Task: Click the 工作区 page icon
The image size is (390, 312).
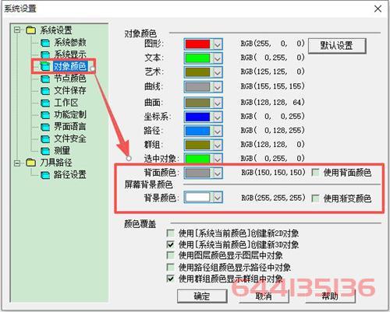Action: click(45, 103)
